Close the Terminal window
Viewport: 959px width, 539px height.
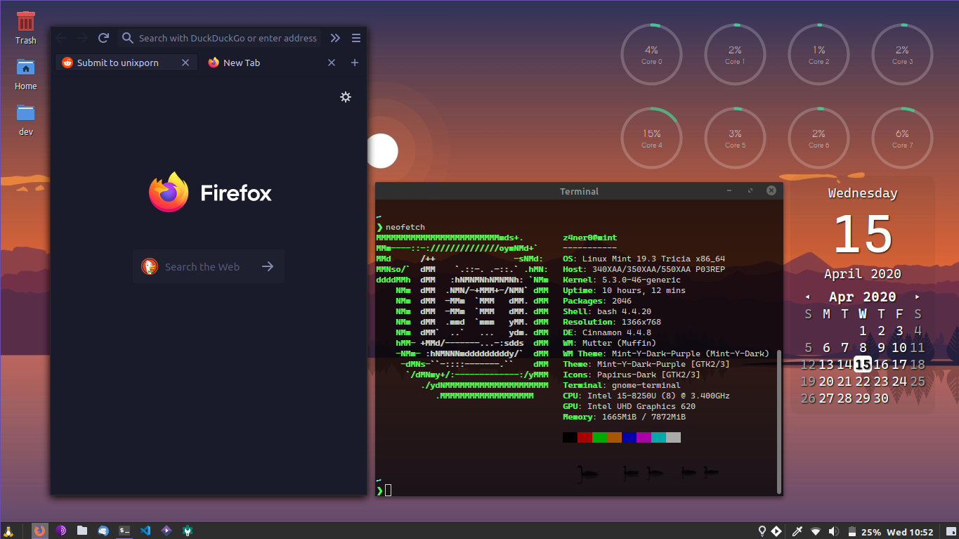point(771,190)
